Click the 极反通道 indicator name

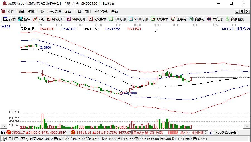pos(27,29)
